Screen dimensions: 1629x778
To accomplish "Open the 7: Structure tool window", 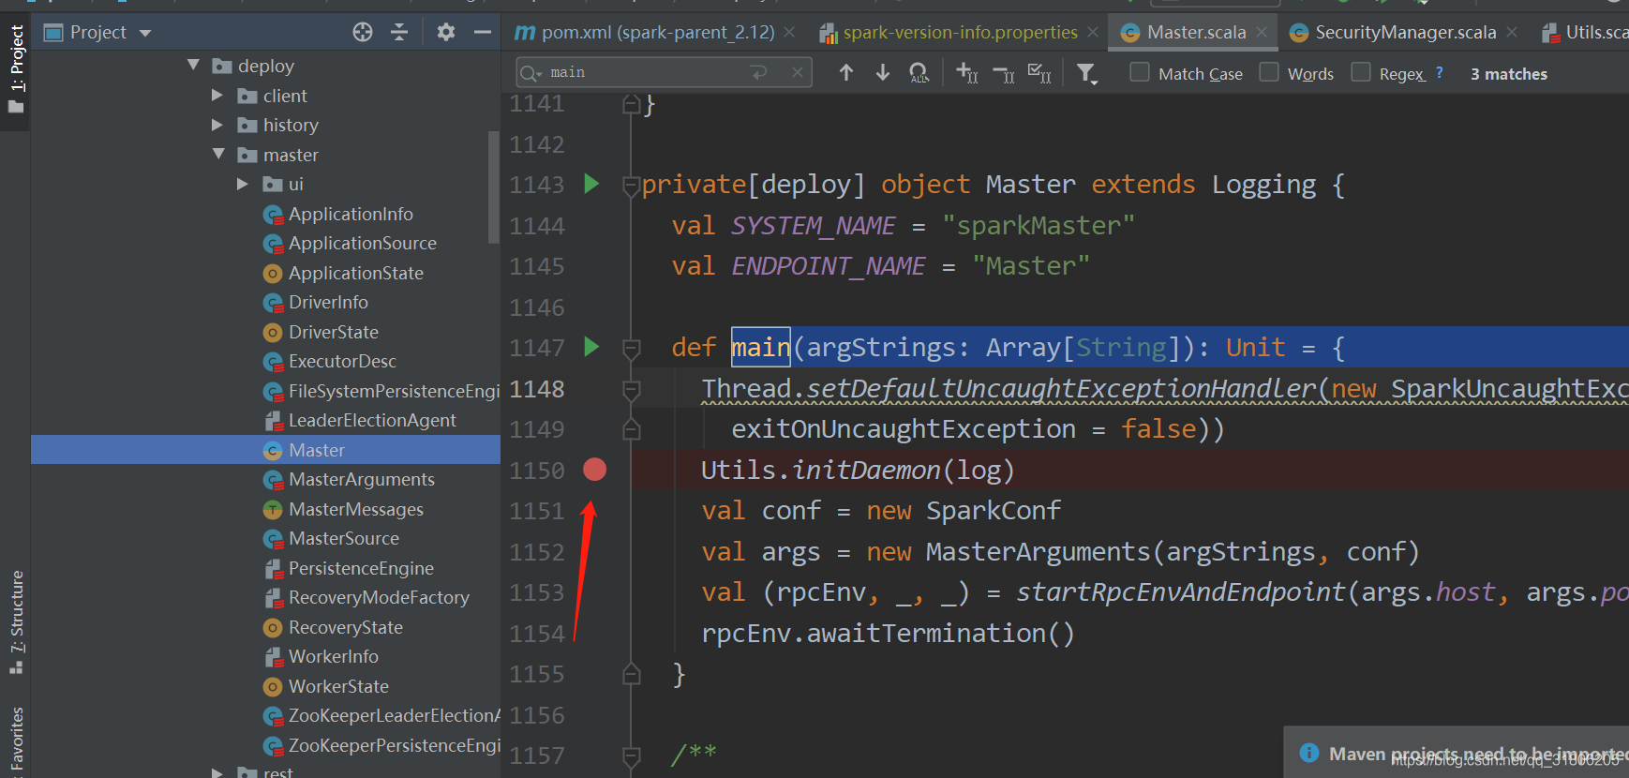I will pos(16,623).
